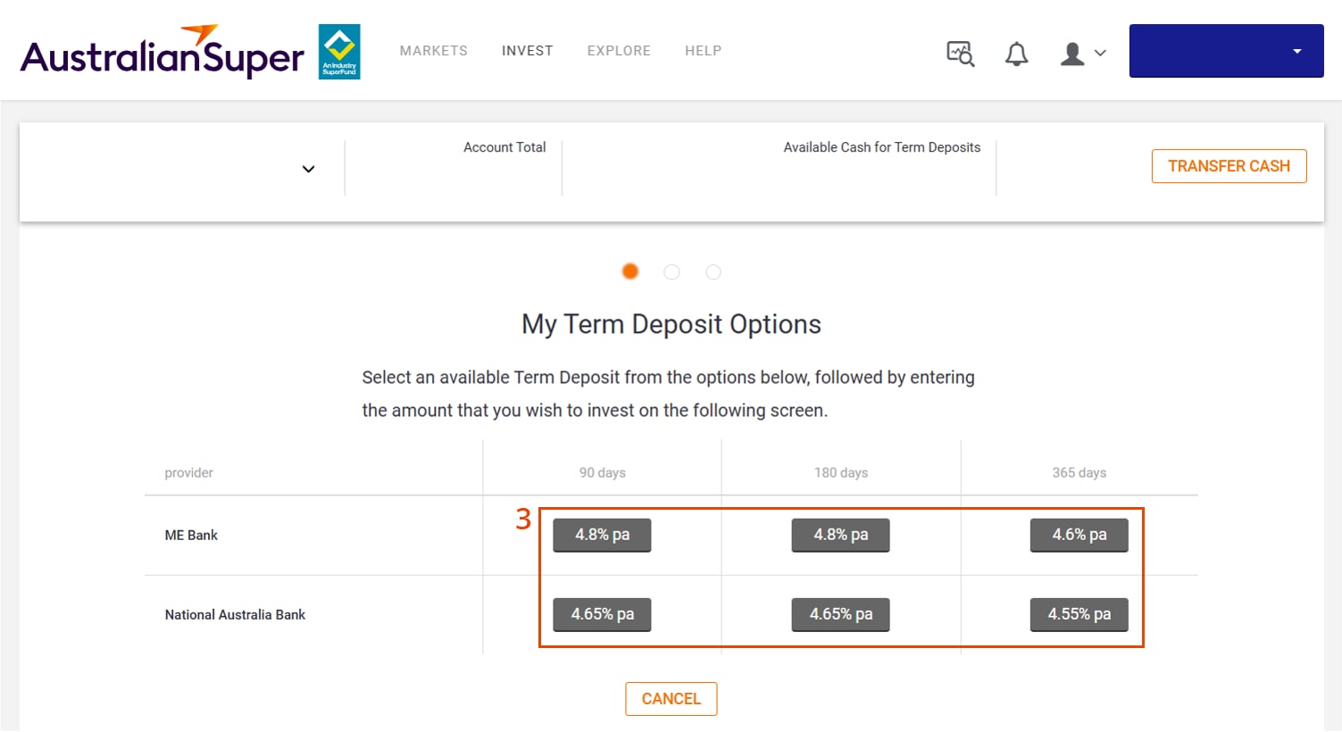Pick ME Bank 365 days 4.6% pa

(x=1079, y=535)
